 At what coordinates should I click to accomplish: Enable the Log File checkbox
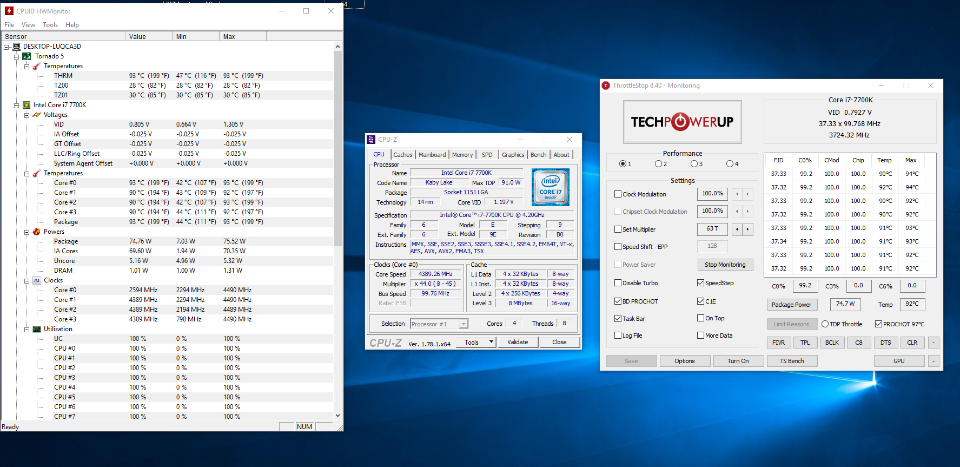618,336
